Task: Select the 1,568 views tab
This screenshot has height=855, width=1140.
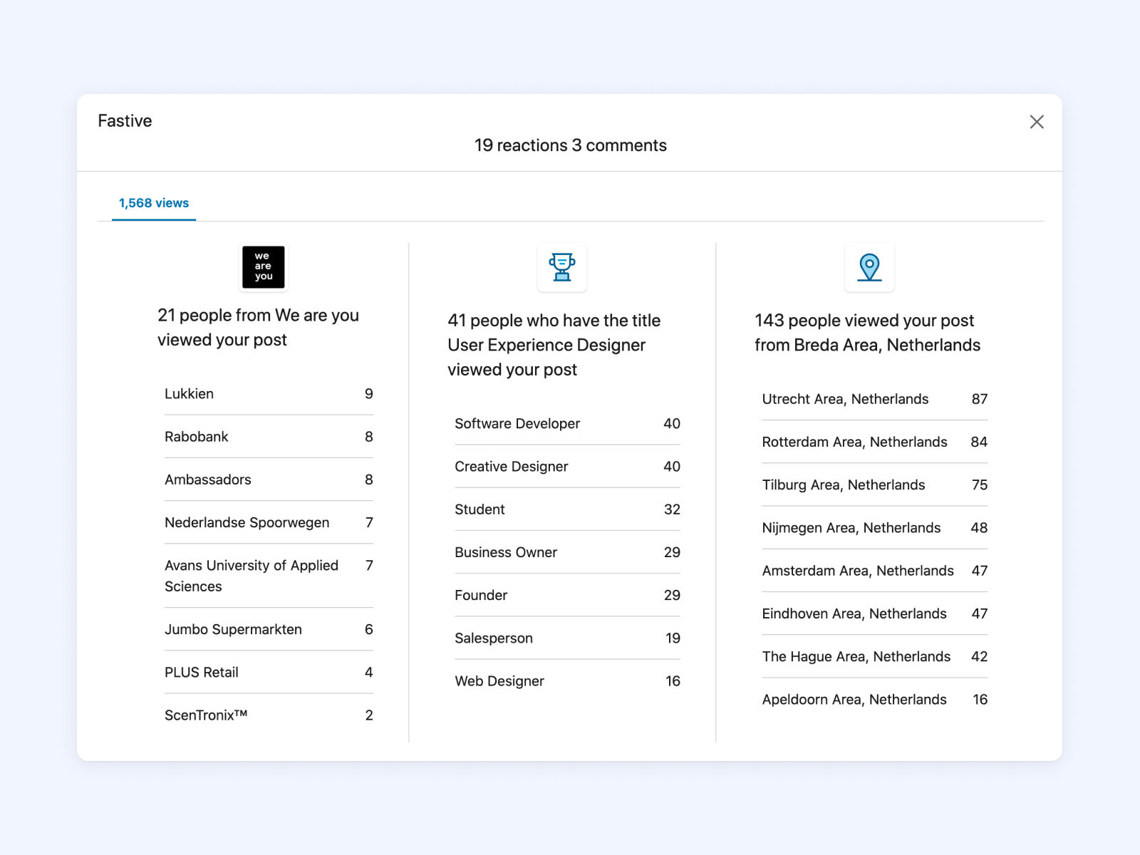Action: point(154,203)
